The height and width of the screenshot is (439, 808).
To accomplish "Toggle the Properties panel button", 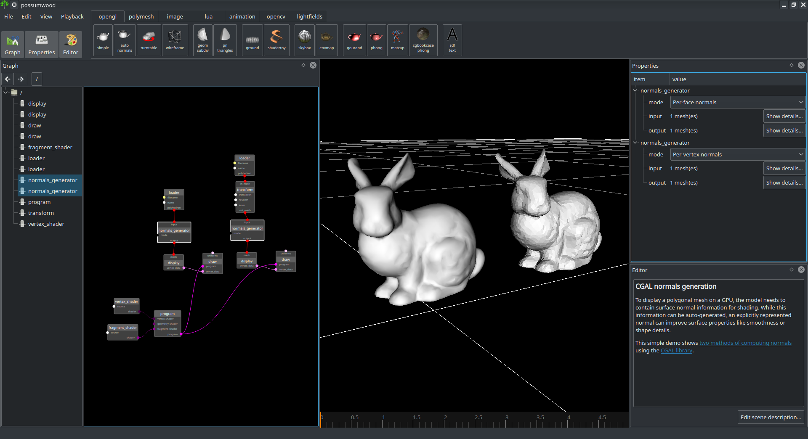I will (x=41, y=45).
